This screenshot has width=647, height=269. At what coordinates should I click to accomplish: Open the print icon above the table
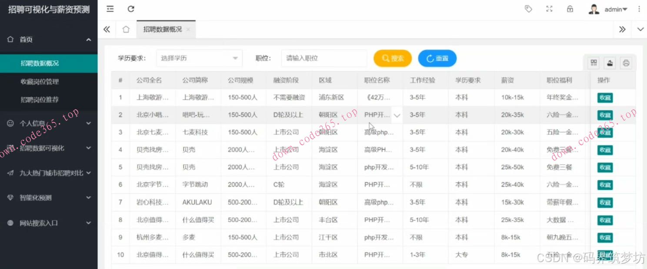tap(626, 62)
